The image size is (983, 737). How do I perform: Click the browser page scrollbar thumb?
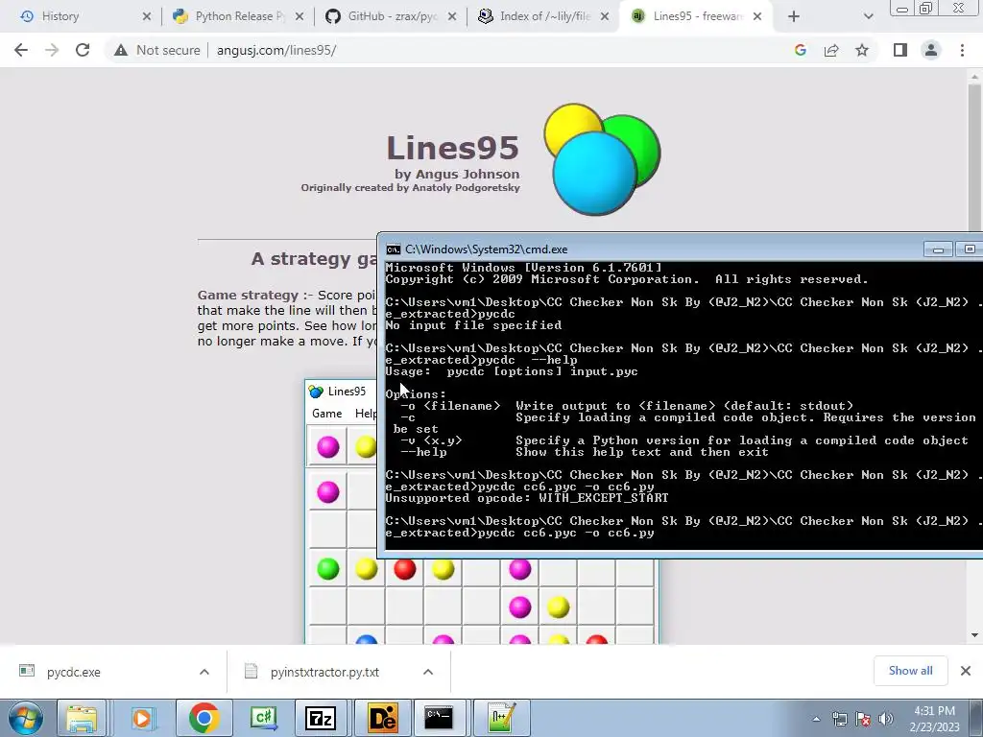click(x=974, y=156)
